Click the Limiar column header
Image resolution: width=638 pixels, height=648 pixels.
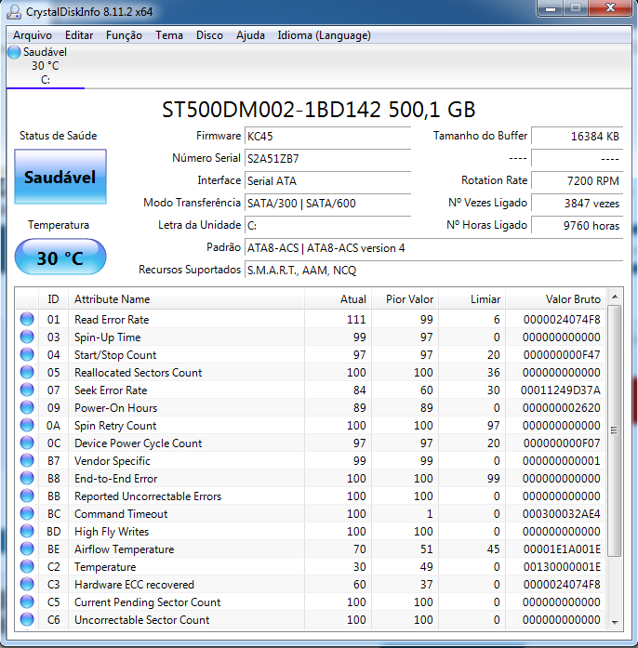472,299
